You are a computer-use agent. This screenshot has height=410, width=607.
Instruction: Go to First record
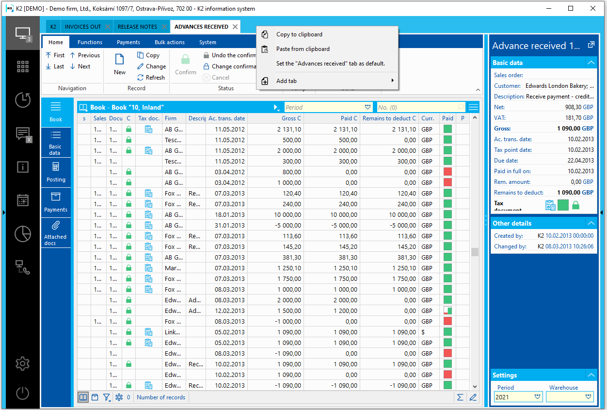(x=55, y=55)
